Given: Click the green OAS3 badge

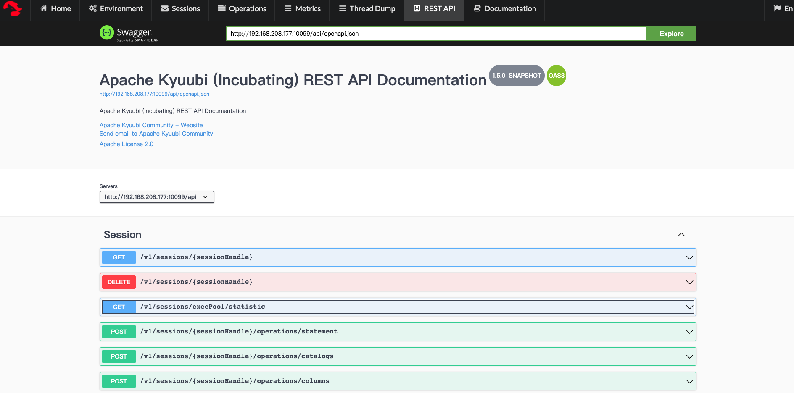Looking at the screenshot, I should pos(557,76).
